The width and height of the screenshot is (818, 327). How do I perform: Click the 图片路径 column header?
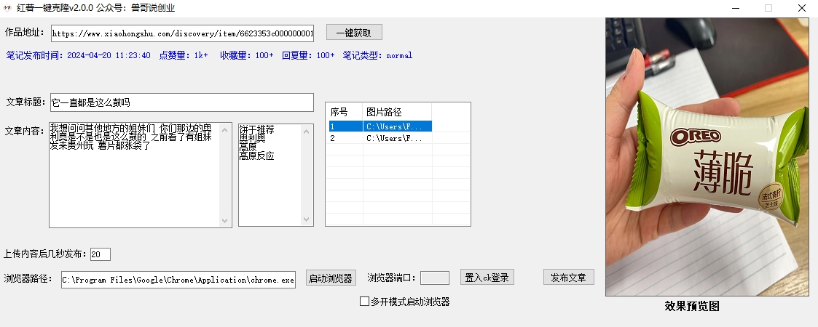[397, 112]
